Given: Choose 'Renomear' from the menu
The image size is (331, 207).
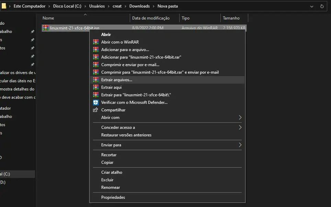Looking at the screenshot, I should click(x=167, y=187).
